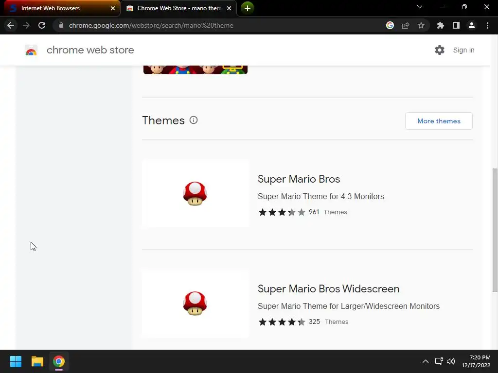This screenshot has width=498, height=373.
Task: View site information via lock icon
Action: tap(61, 25)
